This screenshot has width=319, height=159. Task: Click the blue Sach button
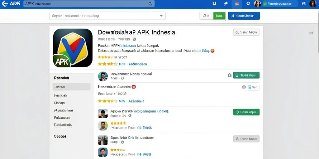(244, 16)
